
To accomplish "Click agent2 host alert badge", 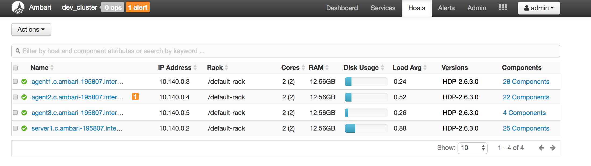I will [x=135, y=96].
